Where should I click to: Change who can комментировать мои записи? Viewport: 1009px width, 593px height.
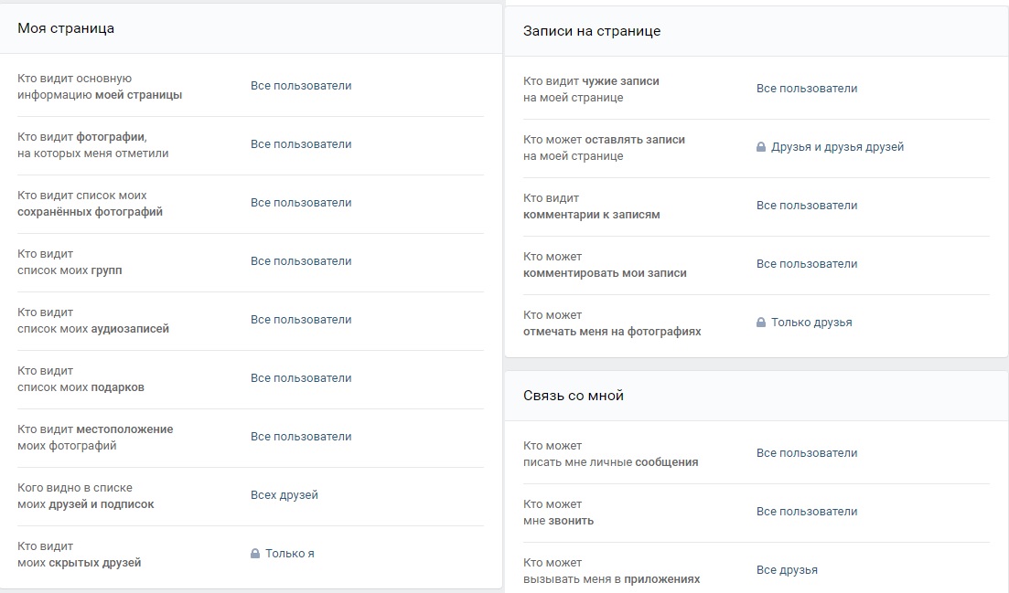tap(807, 264)
